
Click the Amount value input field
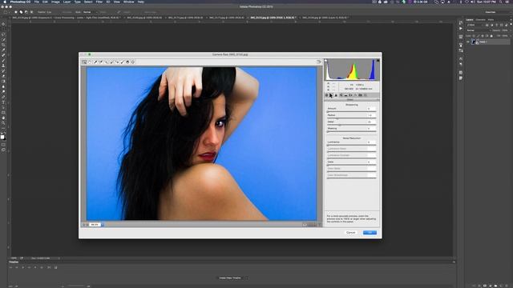[371, 109]
